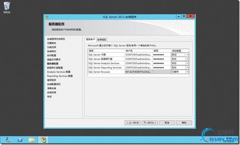The height and width of the screenshot is (145, 240).
Task: Click NT AUTHORITY account cell for Browser
Action: tap(139, 72)
